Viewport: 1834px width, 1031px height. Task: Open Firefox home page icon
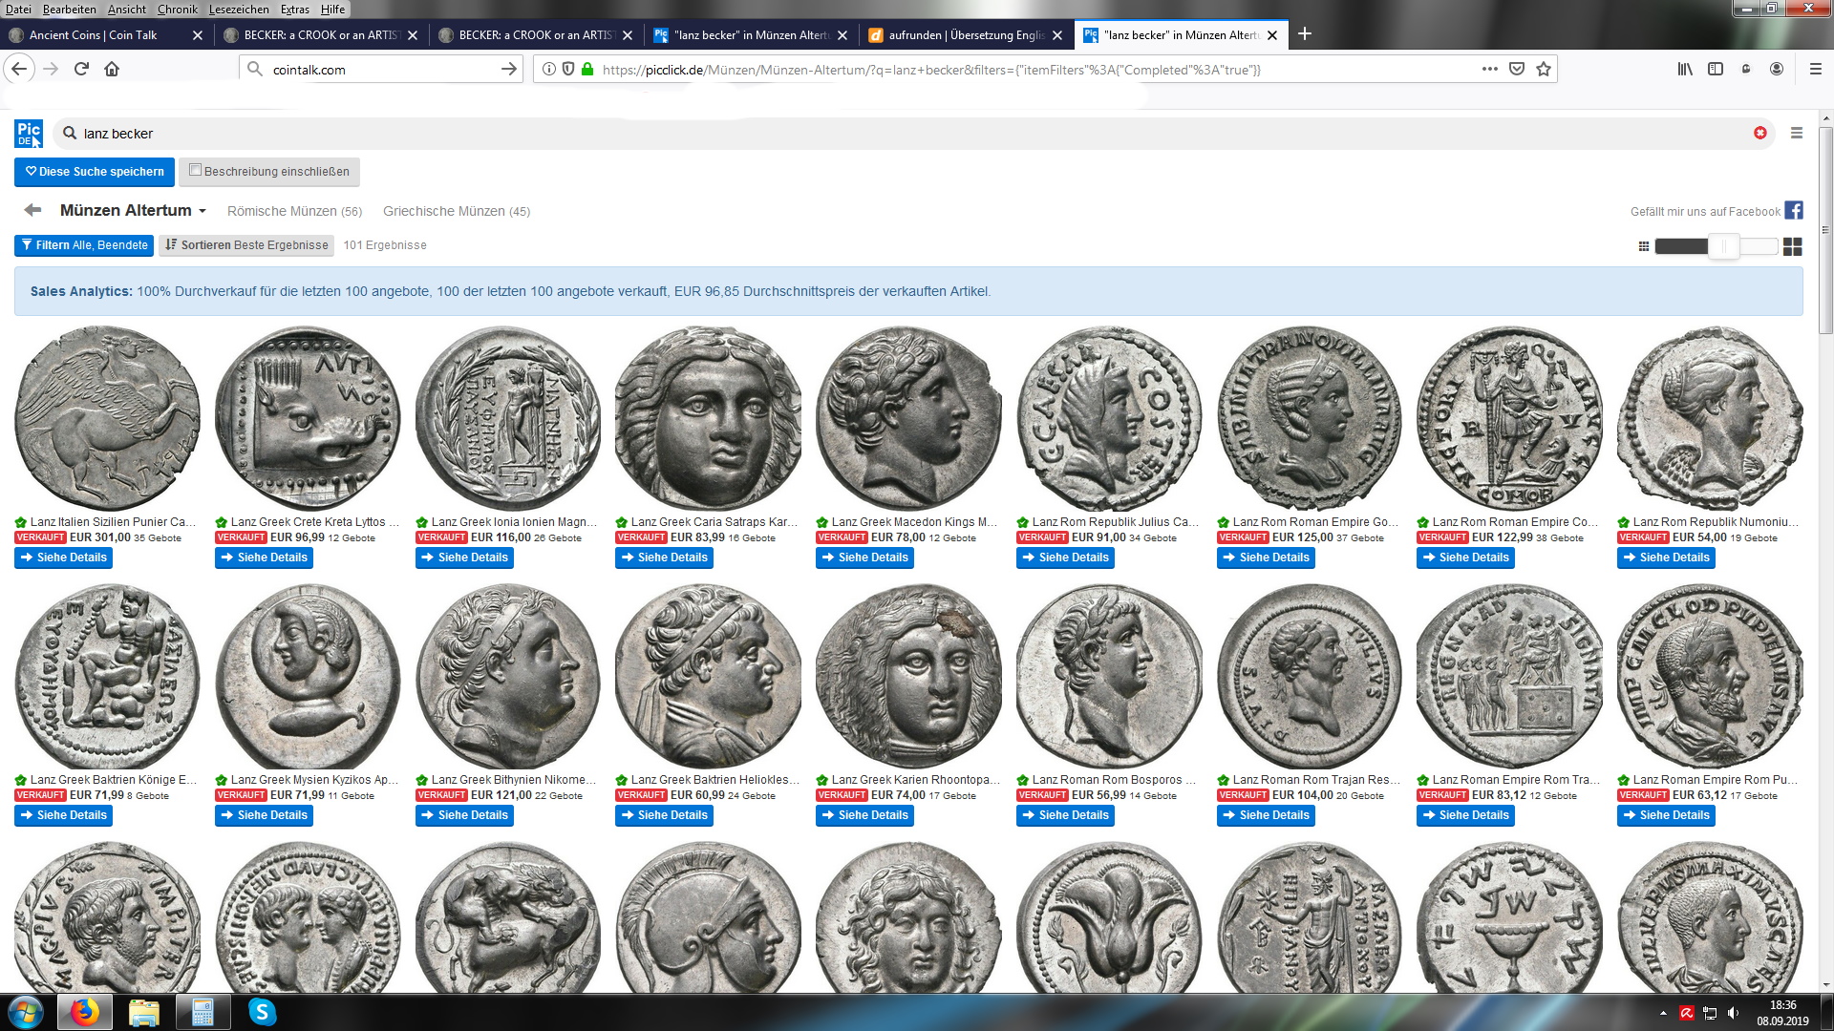pyautogui.click(x=112, y=69)
